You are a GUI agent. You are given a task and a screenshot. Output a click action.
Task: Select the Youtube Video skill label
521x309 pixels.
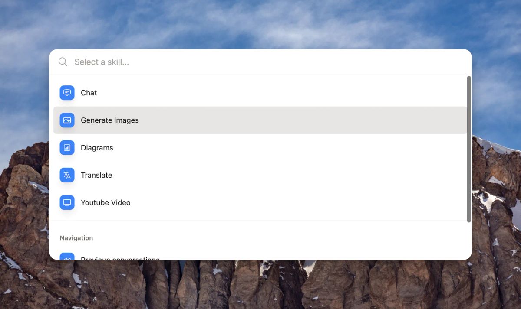(106, 202)
